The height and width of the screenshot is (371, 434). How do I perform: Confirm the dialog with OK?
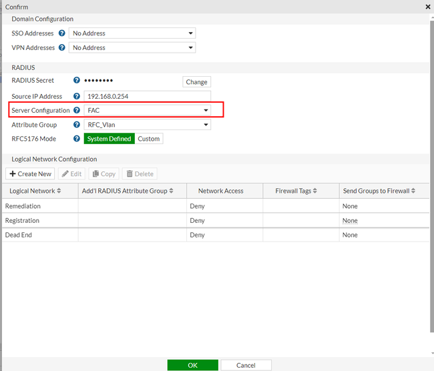[x=192, y=365]
